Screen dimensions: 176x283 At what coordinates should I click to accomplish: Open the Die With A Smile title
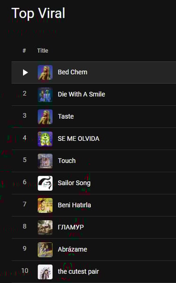coord(81,94)
